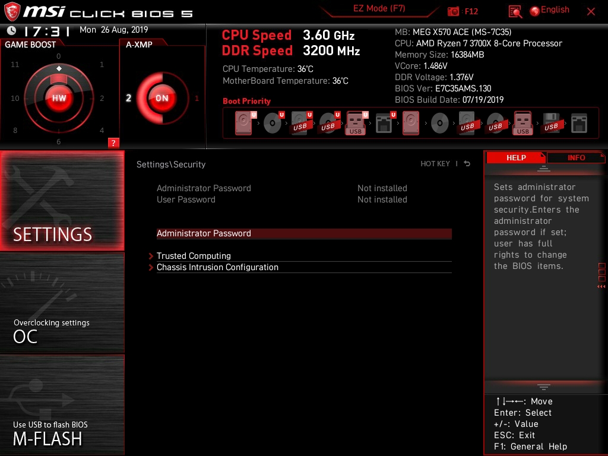Viewport: 608px width, 456px height.
Task: Take a screenshot with the F12 camera icon
Action: (453, 11)
